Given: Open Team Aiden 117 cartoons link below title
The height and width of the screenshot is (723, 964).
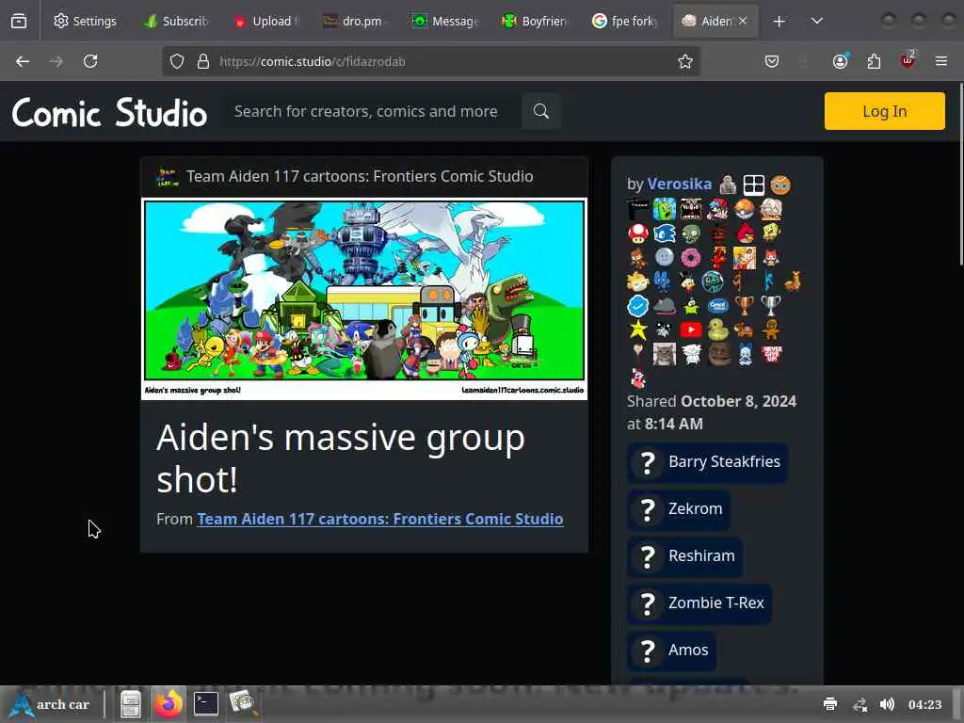Looking at the screenshot, I should [380, 519].
